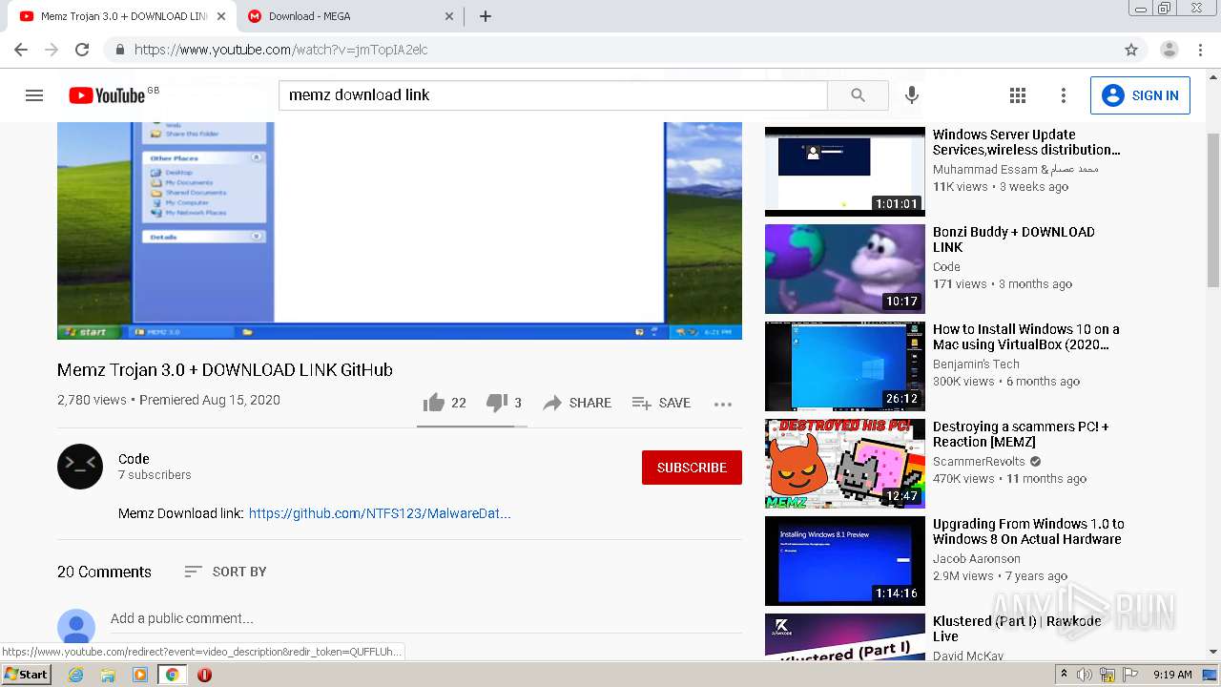
Task: Open more actions ellipsis under video
Action: [723, 404]
